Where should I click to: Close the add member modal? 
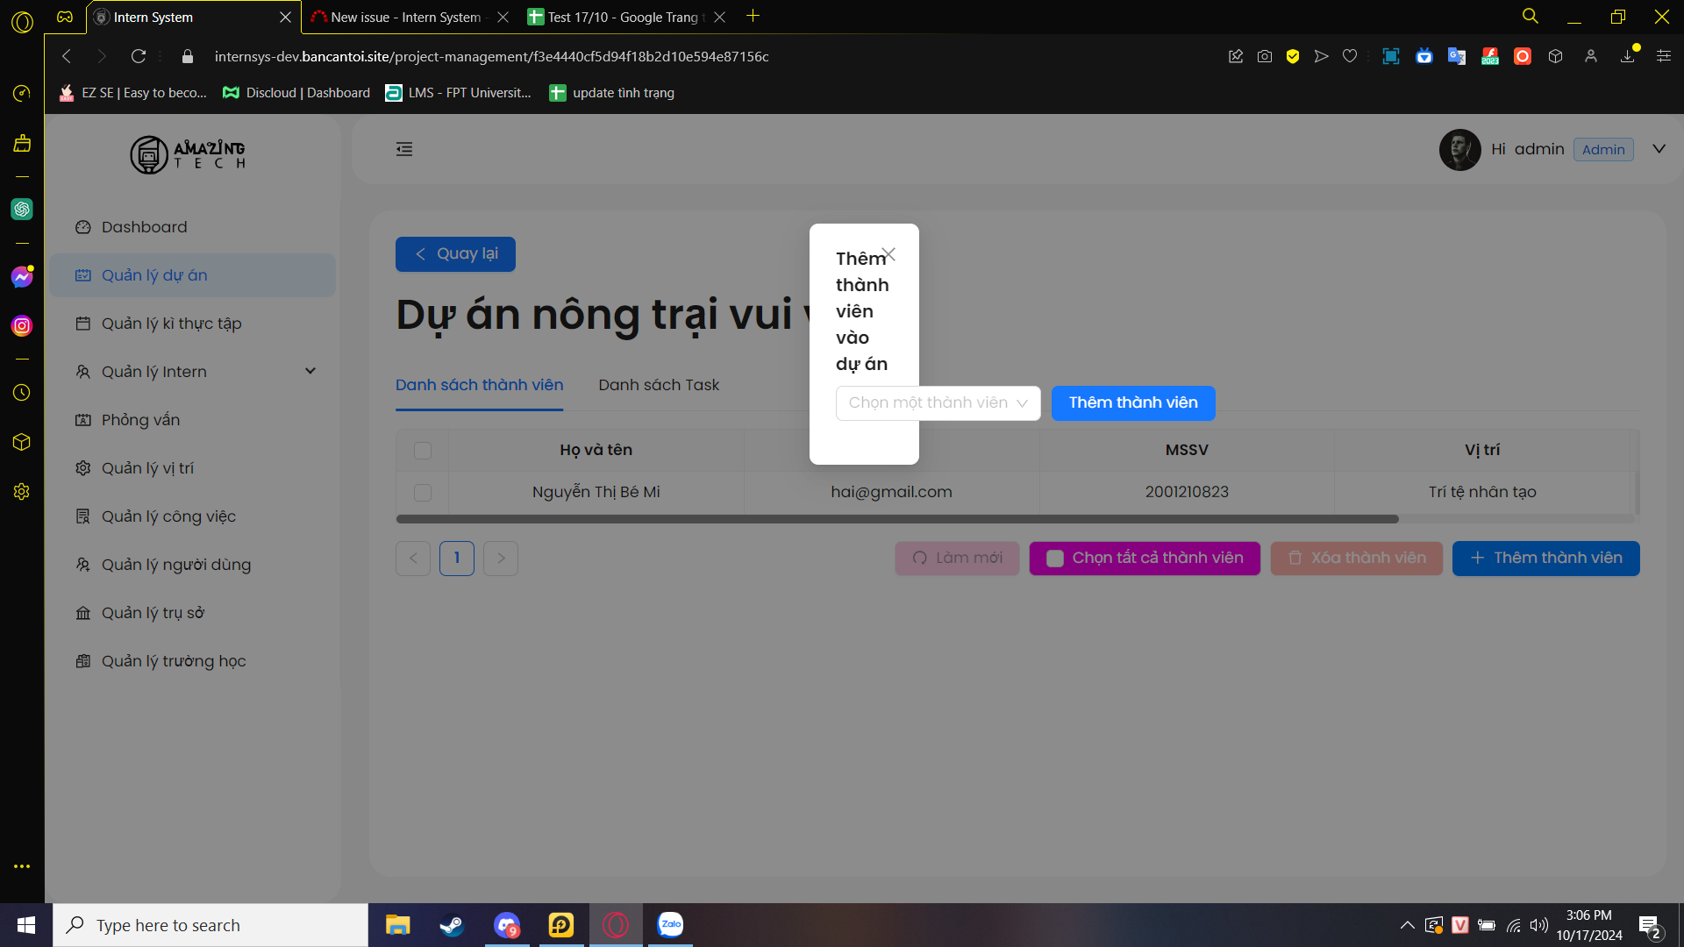click(888, 254)
